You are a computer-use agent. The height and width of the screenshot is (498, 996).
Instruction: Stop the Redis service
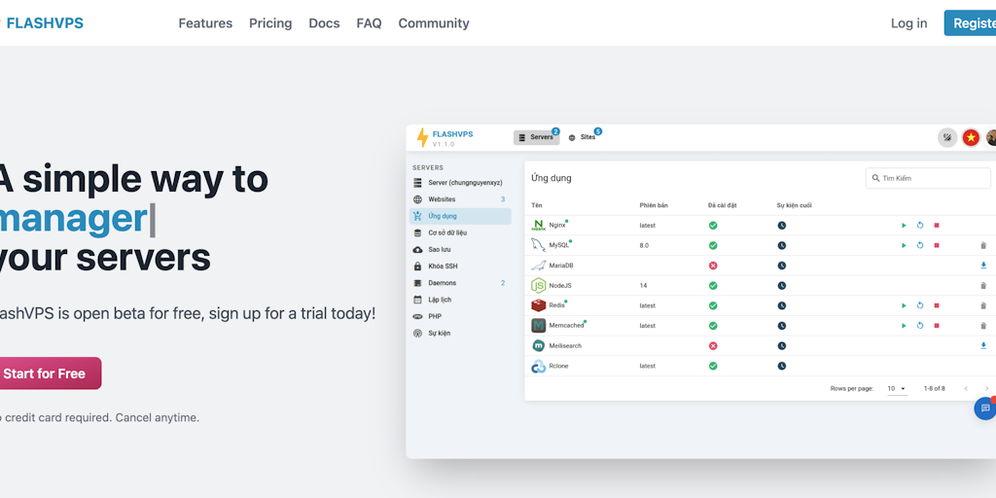point(937,305)
